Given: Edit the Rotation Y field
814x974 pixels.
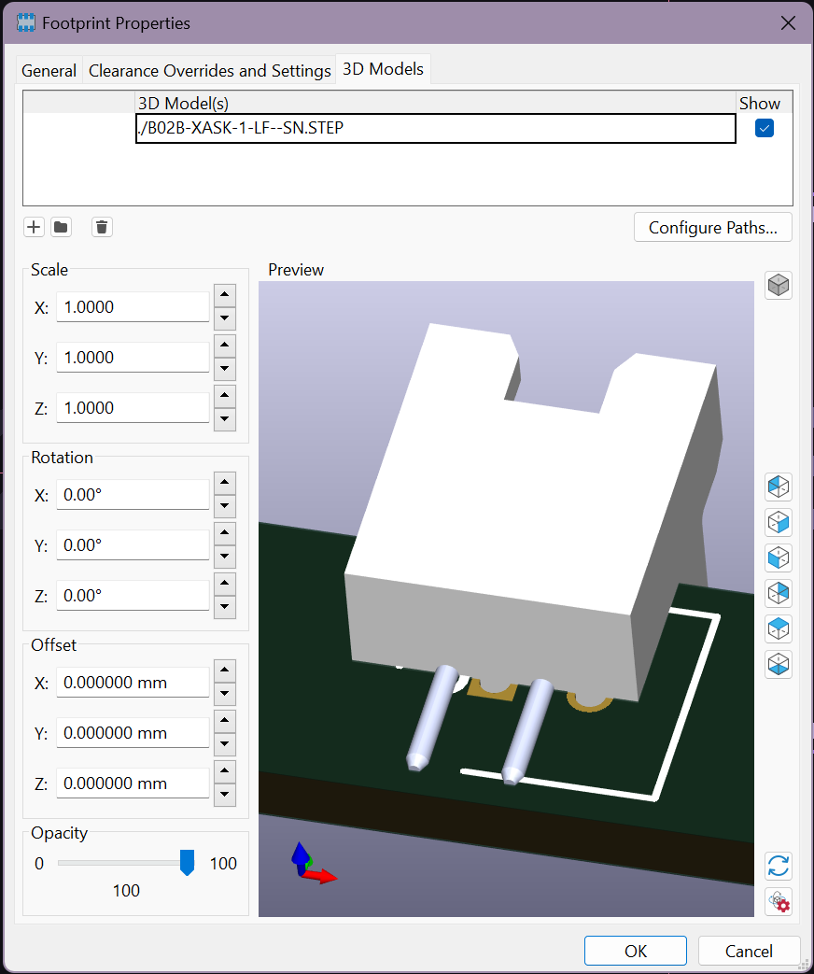Looking at the screenshot, I should [x=133, y=544].
